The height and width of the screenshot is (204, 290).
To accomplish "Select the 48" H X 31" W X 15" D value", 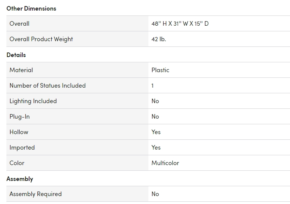I will [x=180, y=23].
